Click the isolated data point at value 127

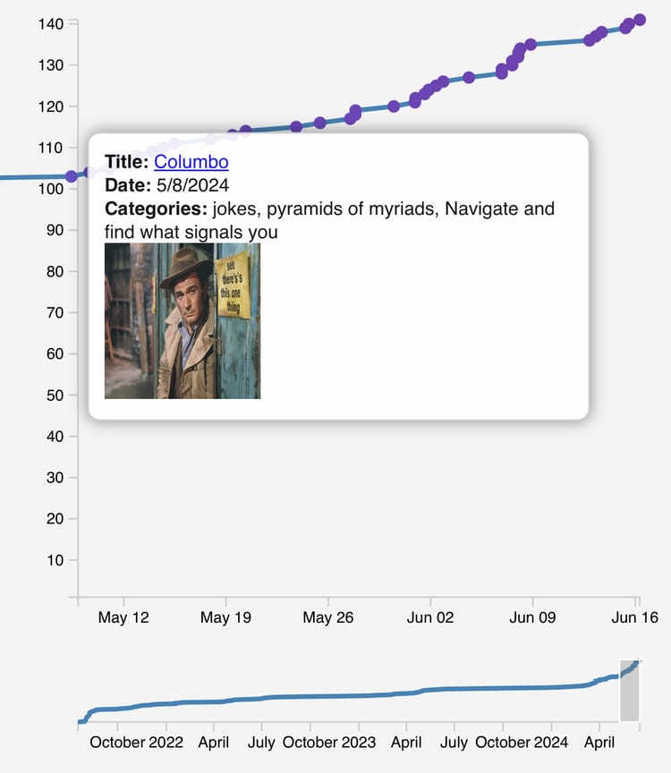(469, 78)
